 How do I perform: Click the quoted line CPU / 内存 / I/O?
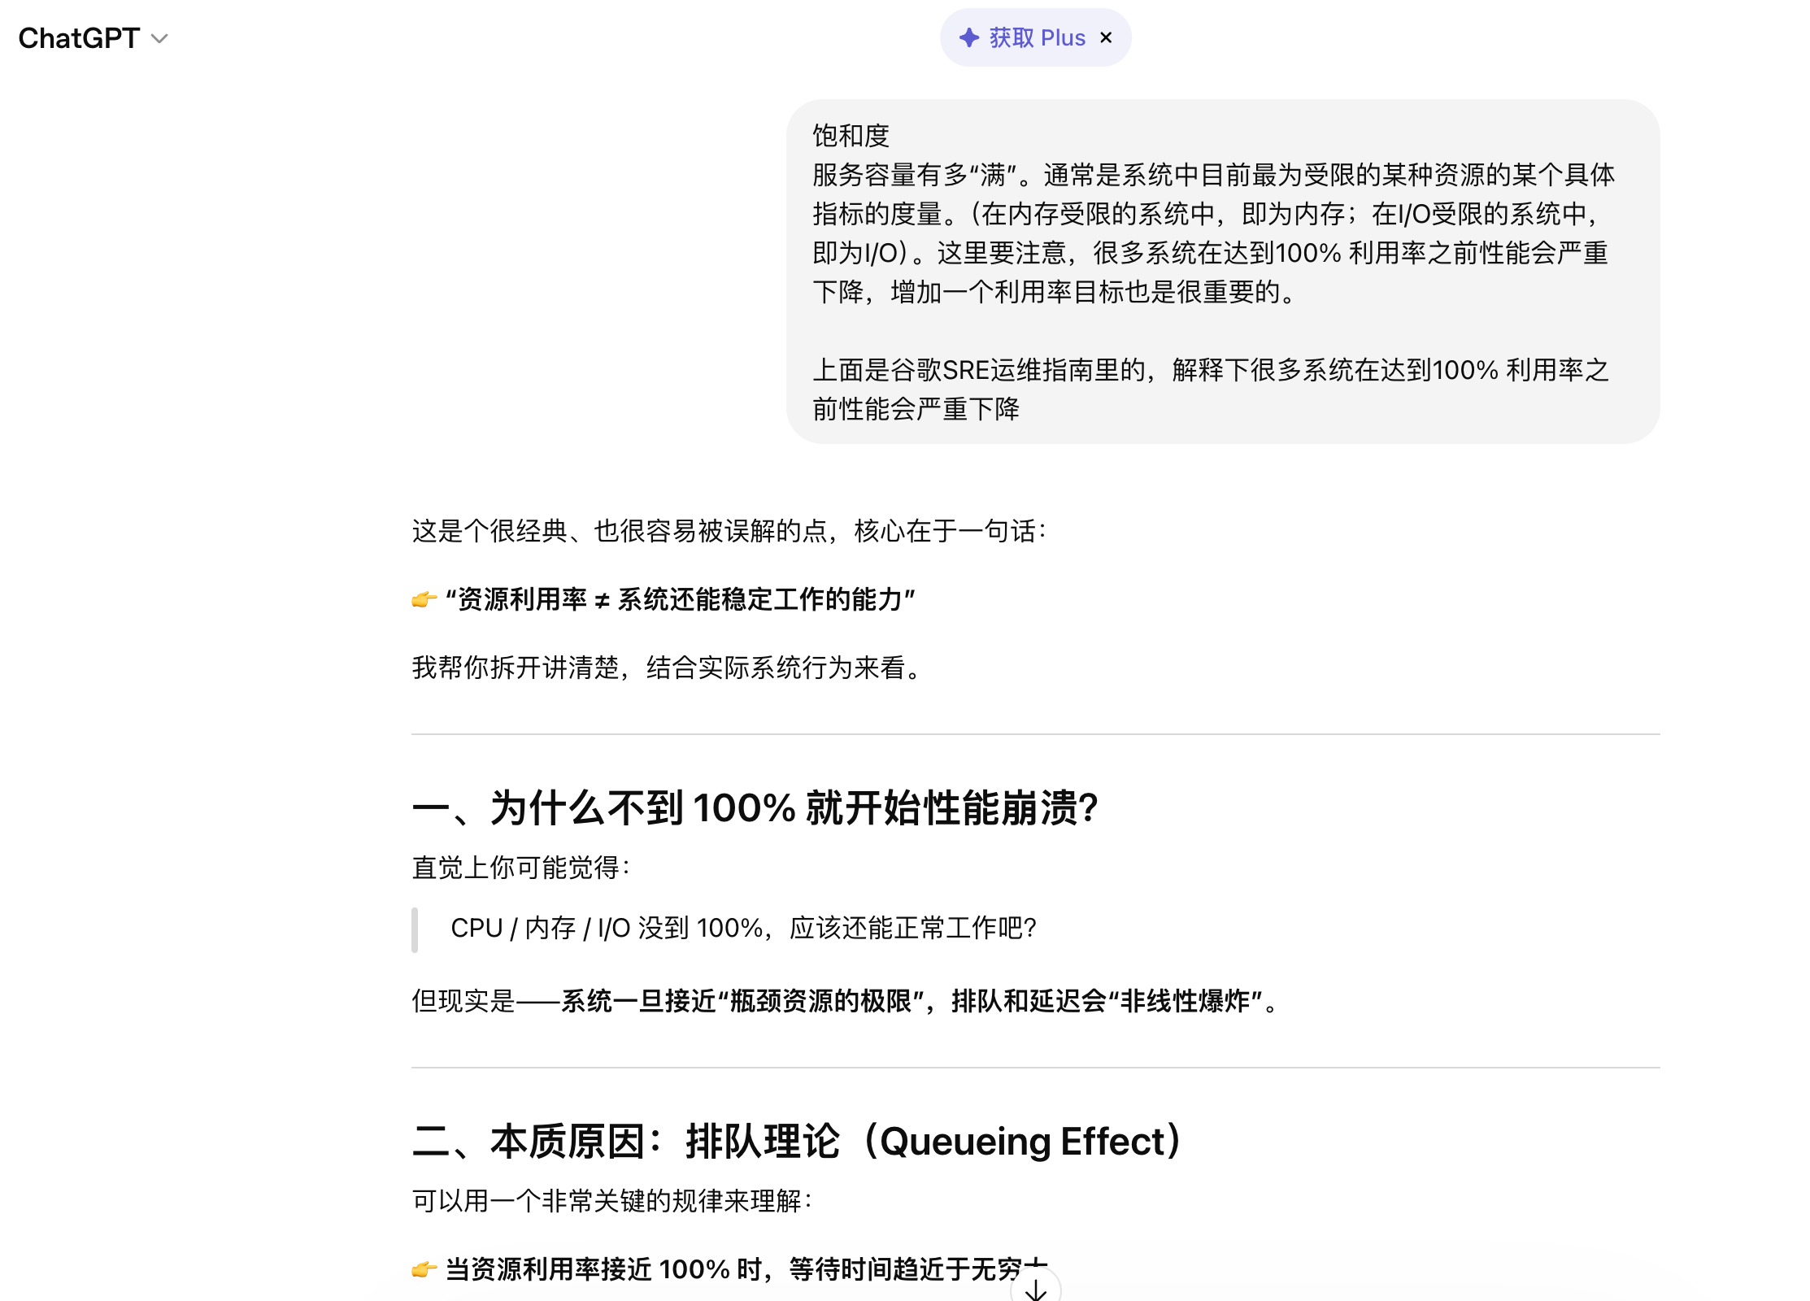743,929
